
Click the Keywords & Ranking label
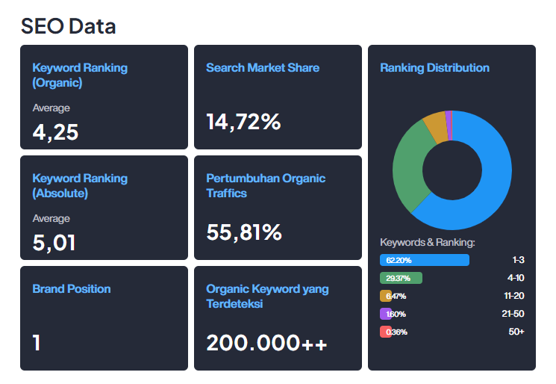point(428,242)
